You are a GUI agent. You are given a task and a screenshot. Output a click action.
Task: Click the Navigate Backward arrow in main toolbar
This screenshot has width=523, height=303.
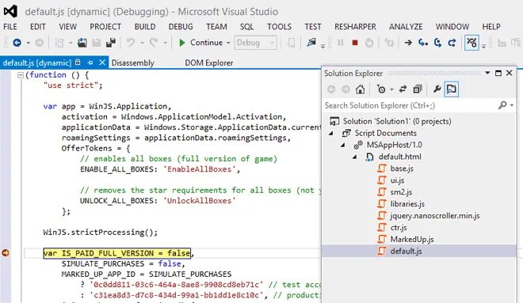click(x=17, y=43)
